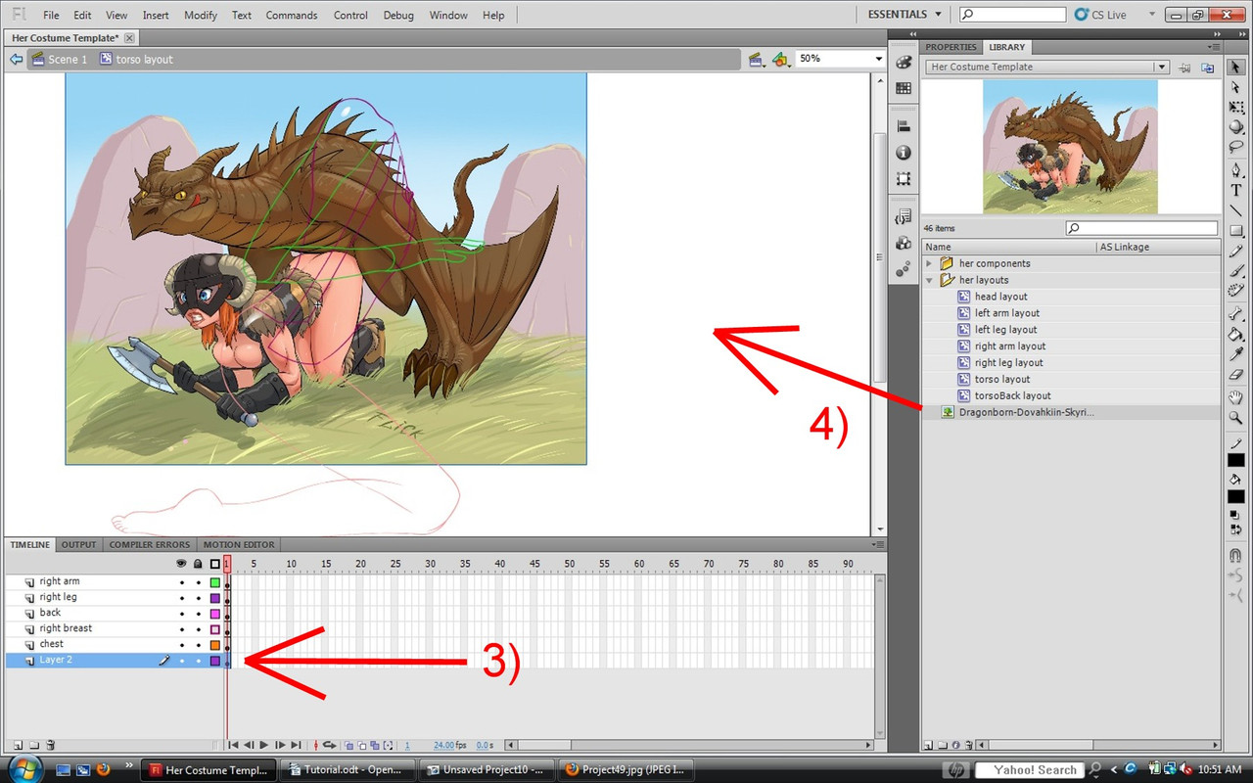Toggle outline color box for back layer
This screenshot has height=783, width=1253.
215,614
